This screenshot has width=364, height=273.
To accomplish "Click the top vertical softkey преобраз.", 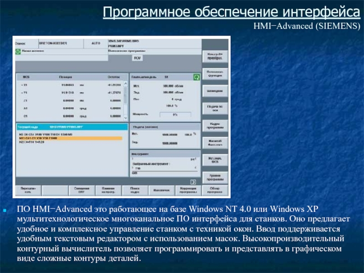I will pos(215,56).
